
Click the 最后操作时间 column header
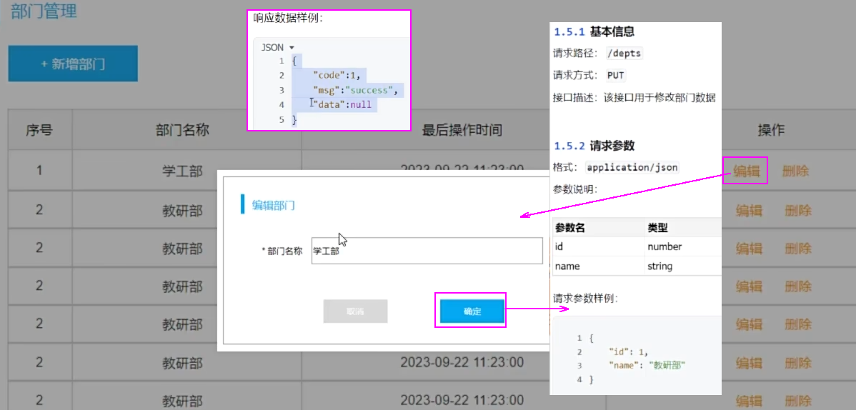click(462, 130)
